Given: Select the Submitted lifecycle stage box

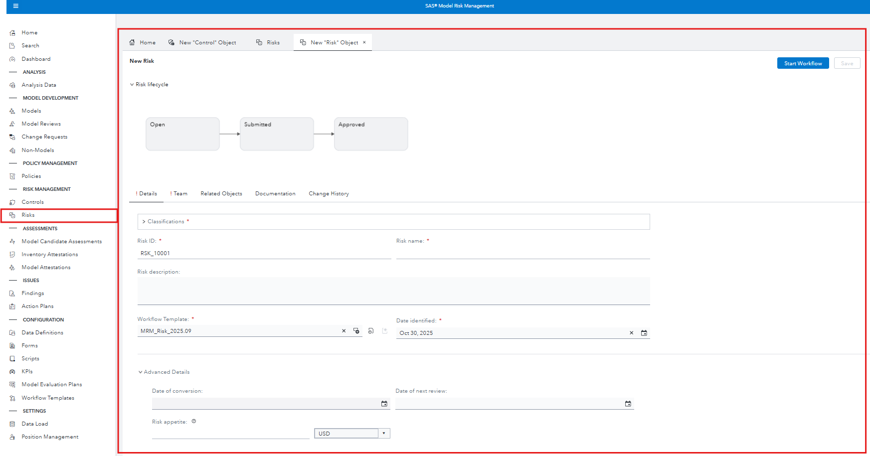Looking at the screenshot, I should [x=277, y=134].
